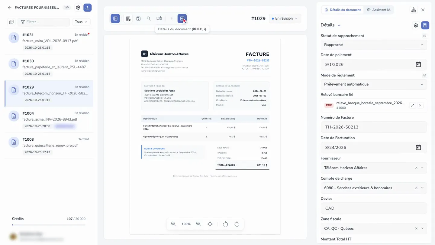
Task: Toggle the Détails du document panel icon
Action: pos(182,18)
